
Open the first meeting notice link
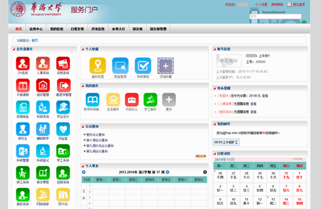[x=95, y=135]
